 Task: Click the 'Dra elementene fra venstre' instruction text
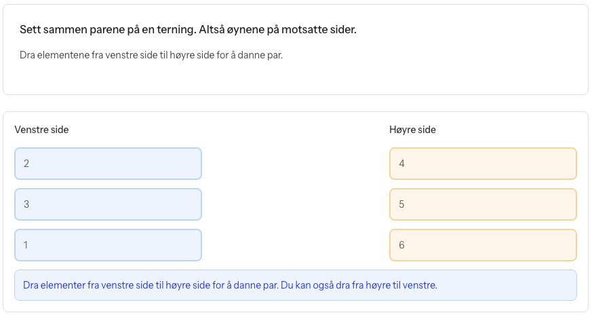(151, 55)
